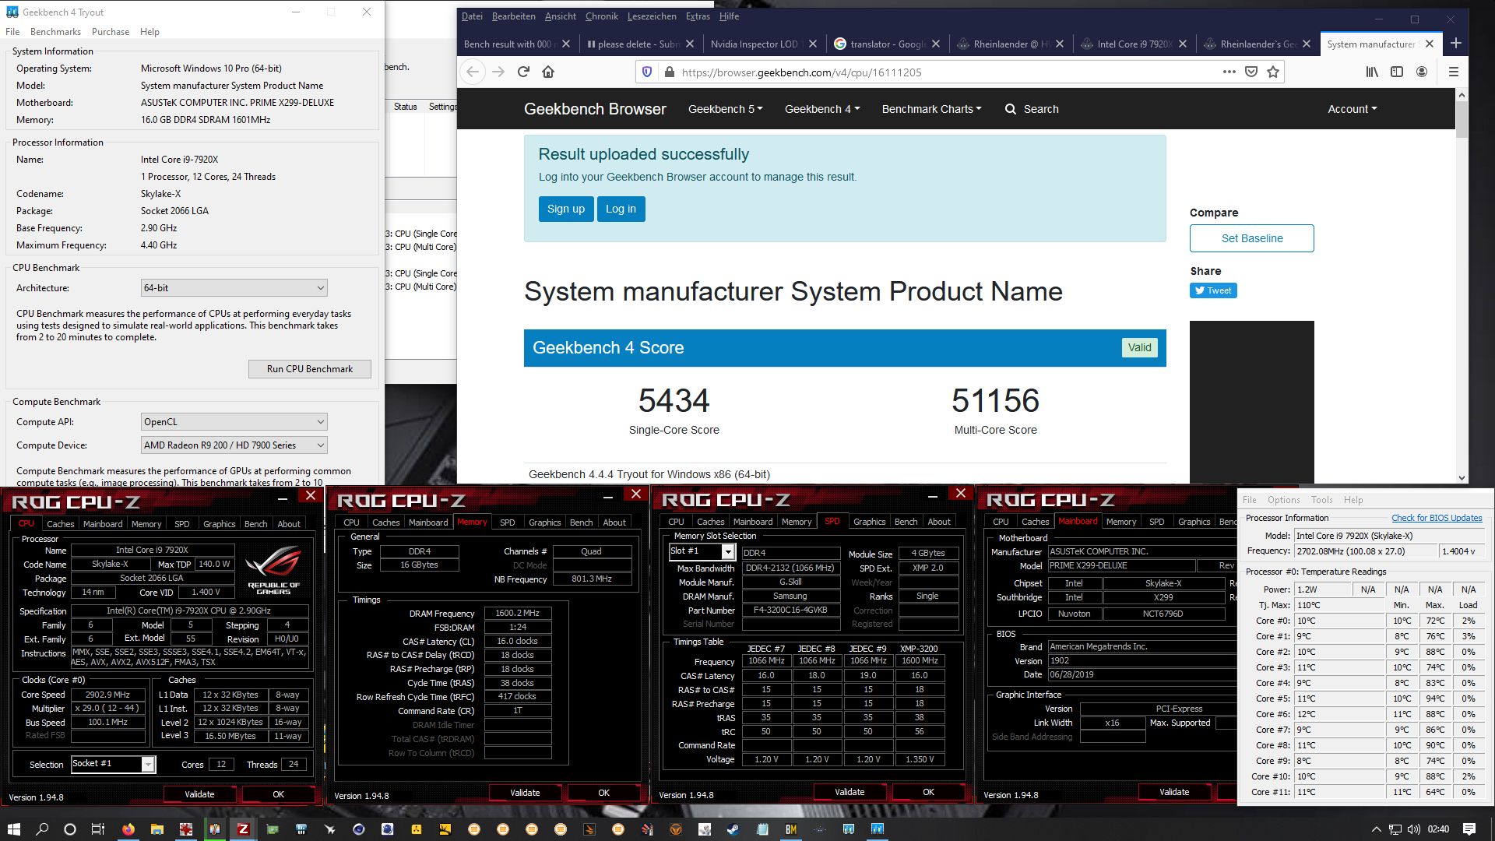1495x841 pixels.
Task: Open the Geekbench 5 navigation dropdown
Action: (725, 109)
